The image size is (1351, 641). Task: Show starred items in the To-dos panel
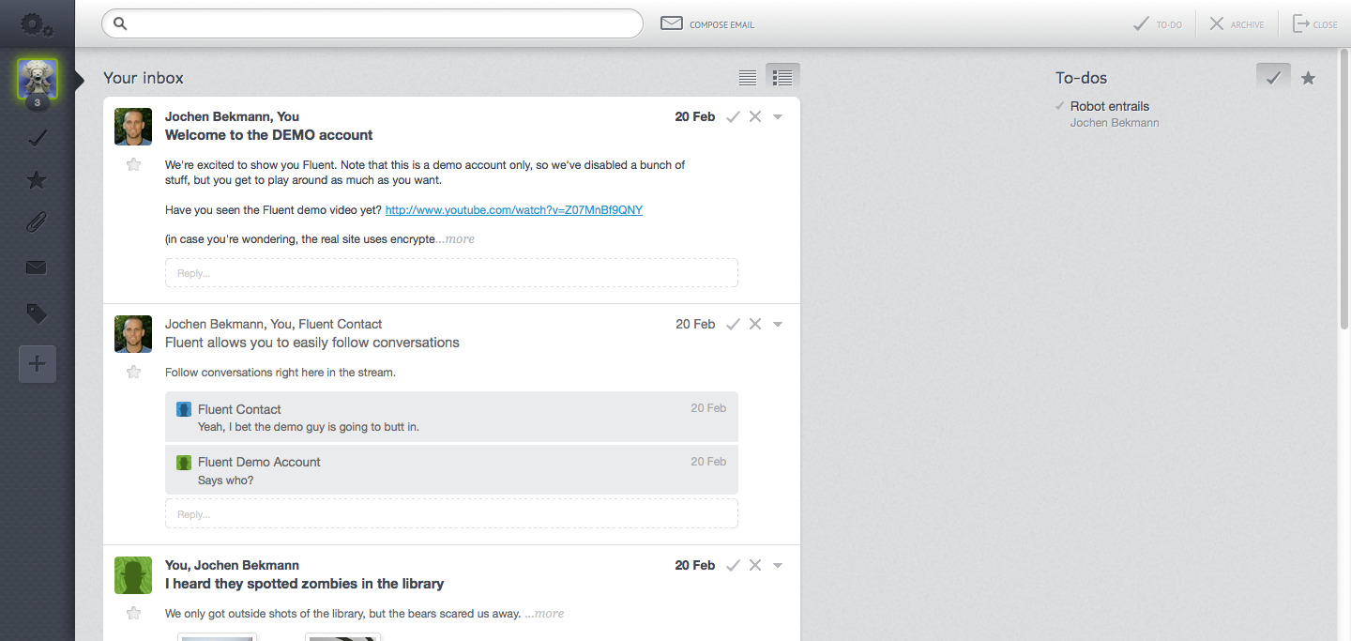click(x=1309, y=78)
